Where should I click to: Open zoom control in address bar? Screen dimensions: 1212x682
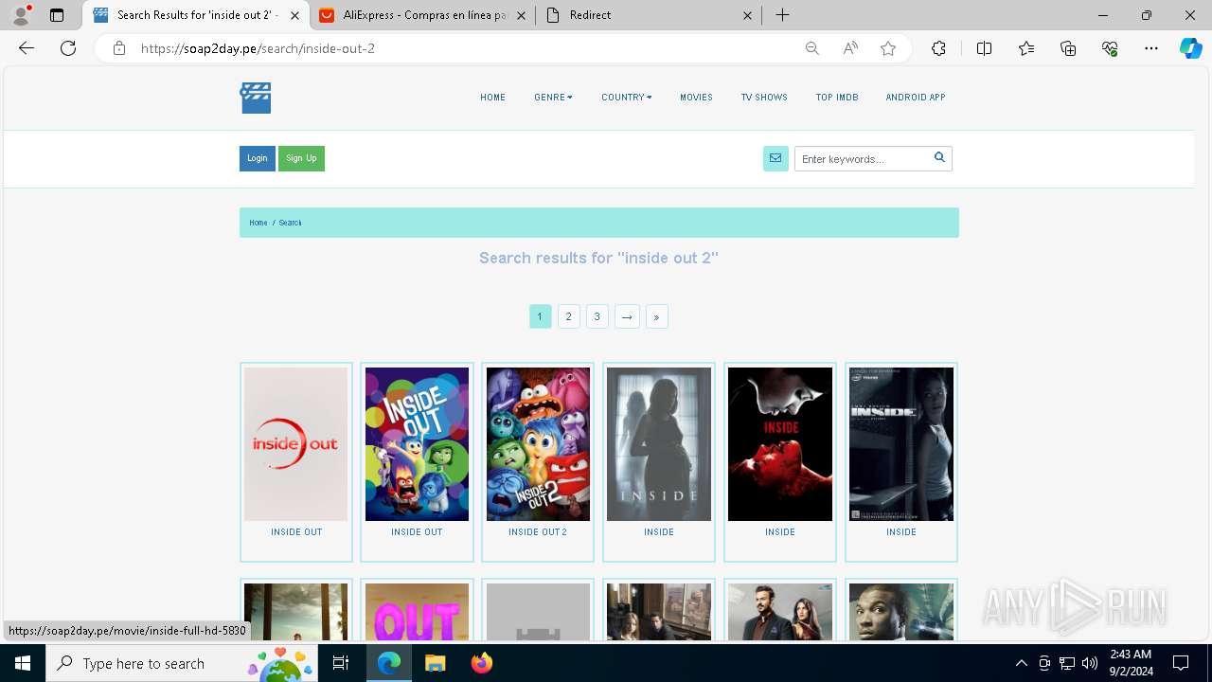(811, 48)
